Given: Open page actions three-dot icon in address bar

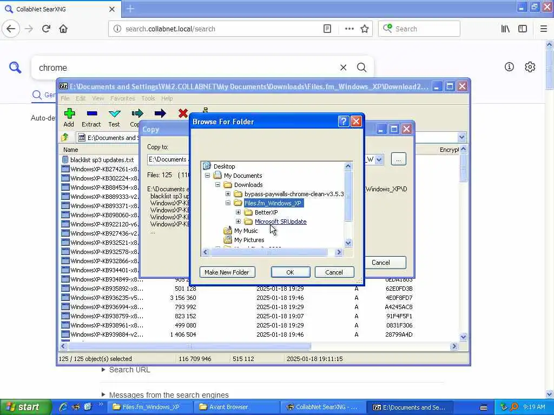Looking at the screenshot, I should coord(349,29).
